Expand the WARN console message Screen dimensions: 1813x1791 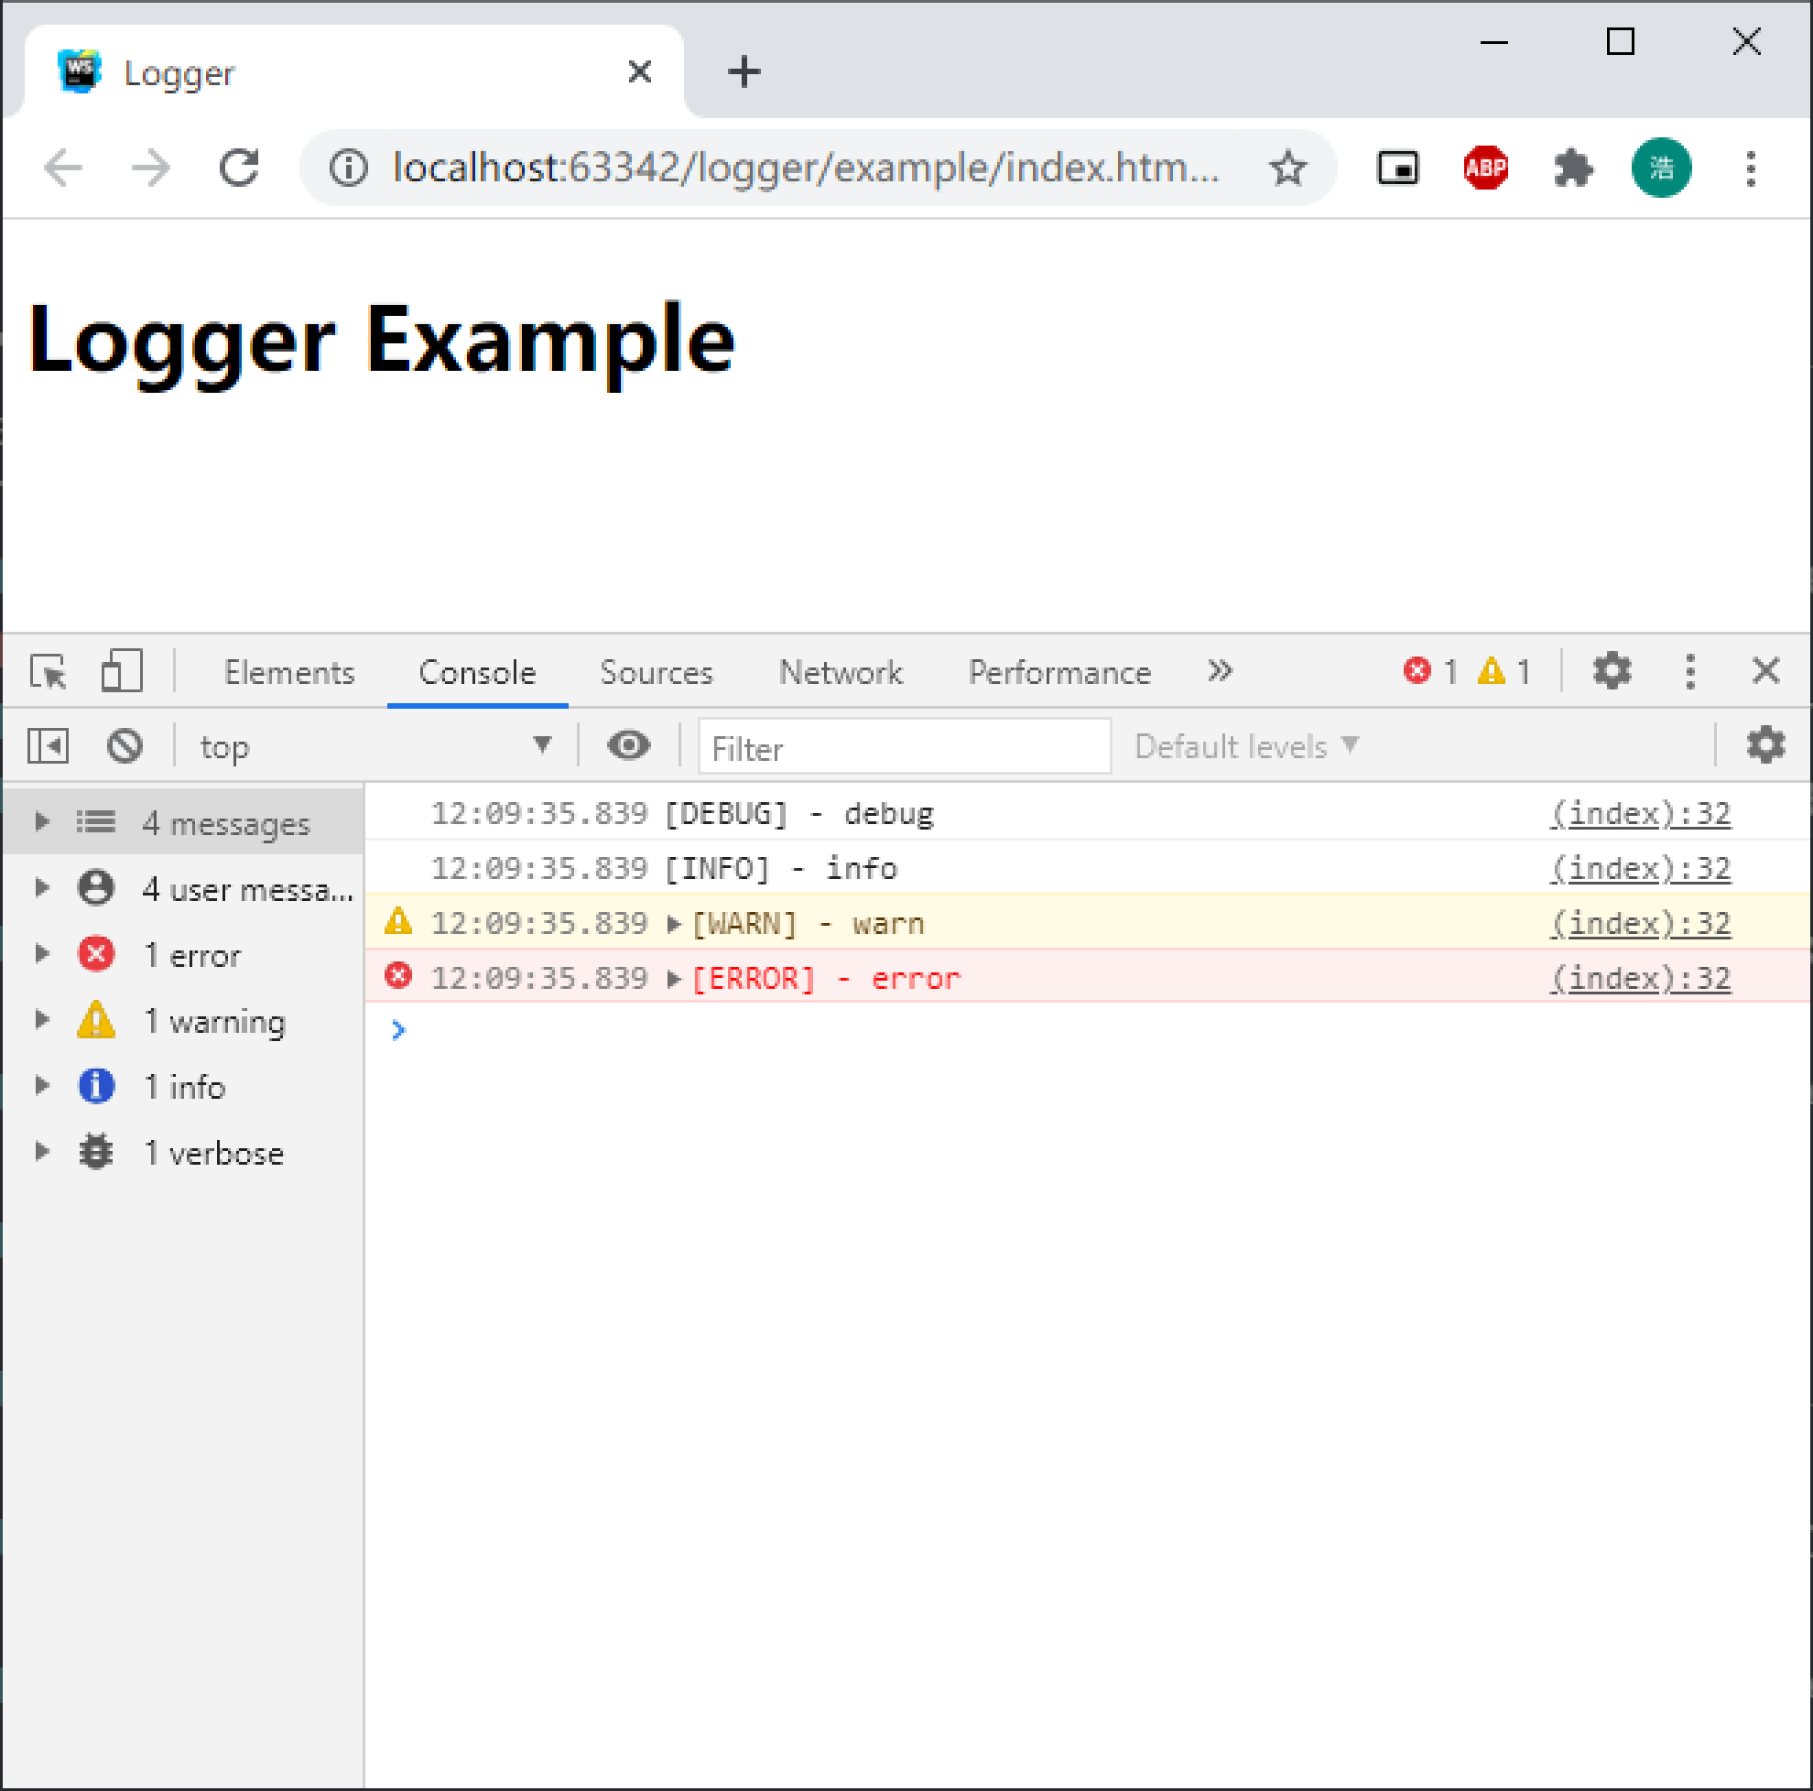[672, 922]
